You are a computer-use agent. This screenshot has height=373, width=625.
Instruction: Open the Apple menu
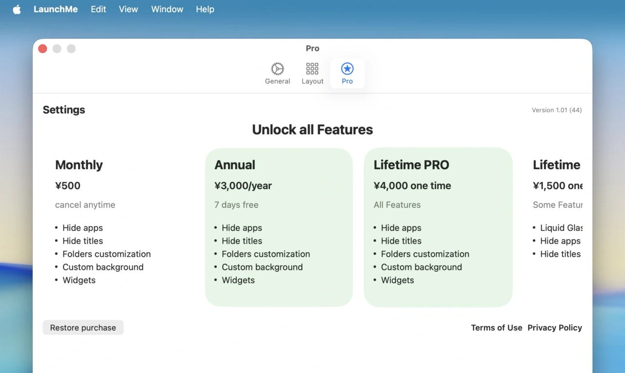pyautogui.click(x=17, y=9)
